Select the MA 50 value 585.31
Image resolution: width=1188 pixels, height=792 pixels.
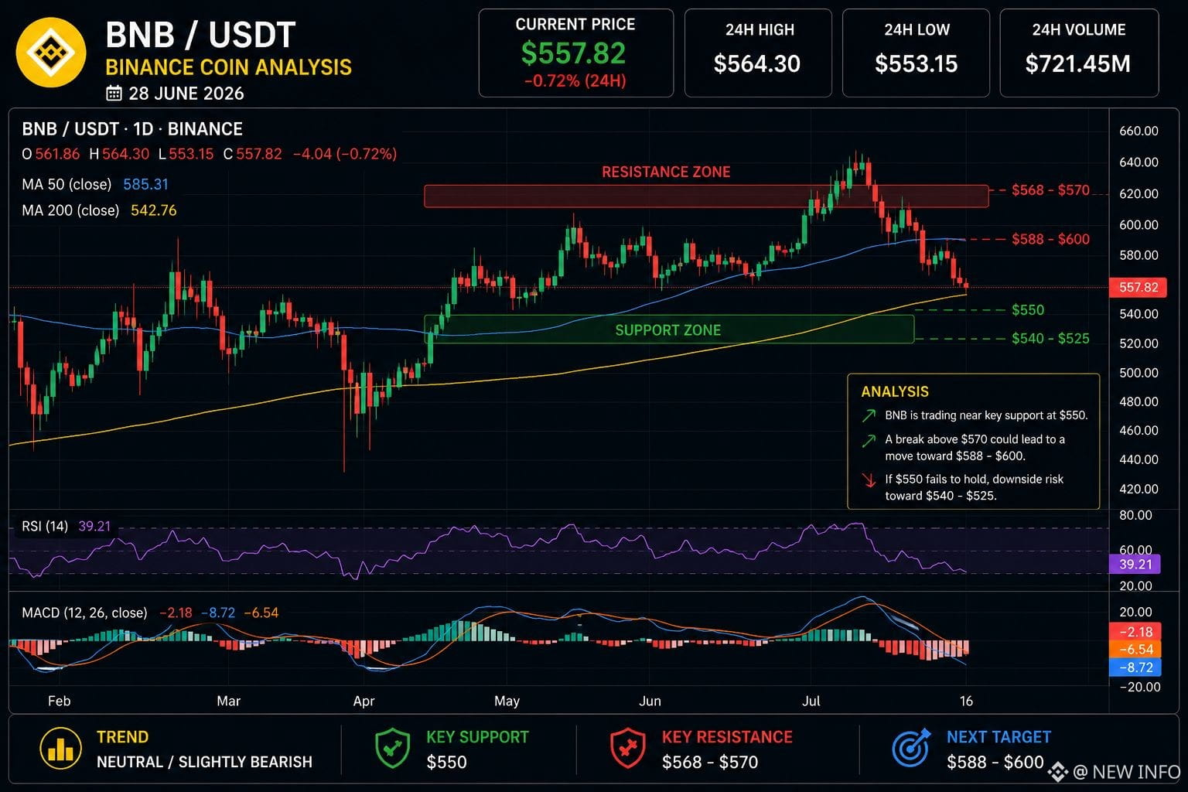pyautogui.click(x=146, y=185)
